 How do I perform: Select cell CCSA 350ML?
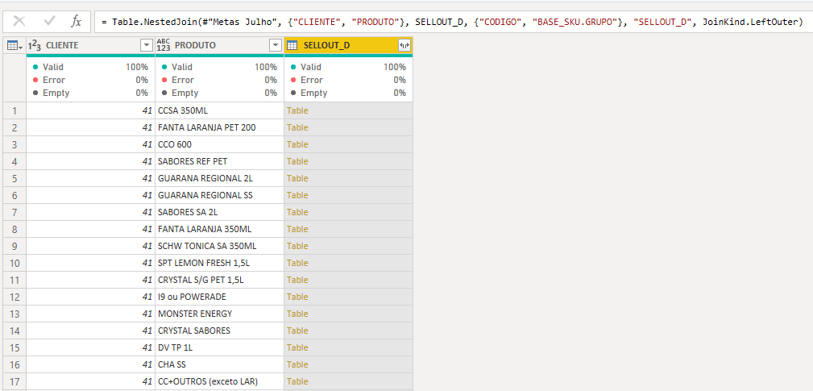[219, 110]
